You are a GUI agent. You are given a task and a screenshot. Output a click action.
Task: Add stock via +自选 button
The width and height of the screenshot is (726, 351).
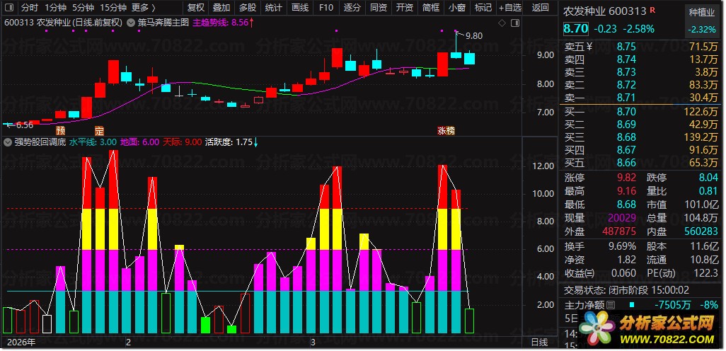tap(510, 7)
